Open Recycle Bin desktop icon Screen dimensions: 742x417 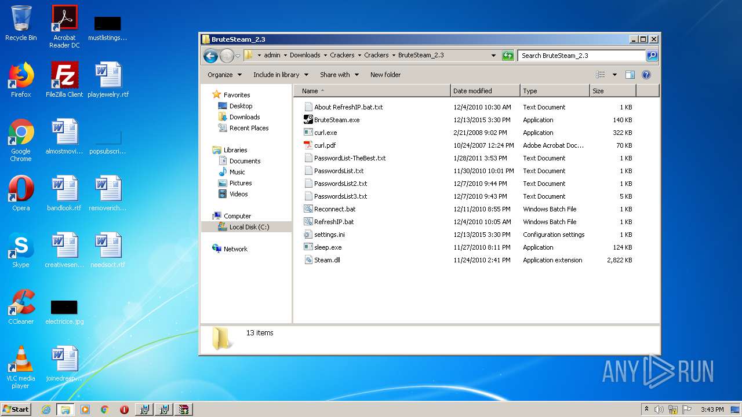[21, 23]
